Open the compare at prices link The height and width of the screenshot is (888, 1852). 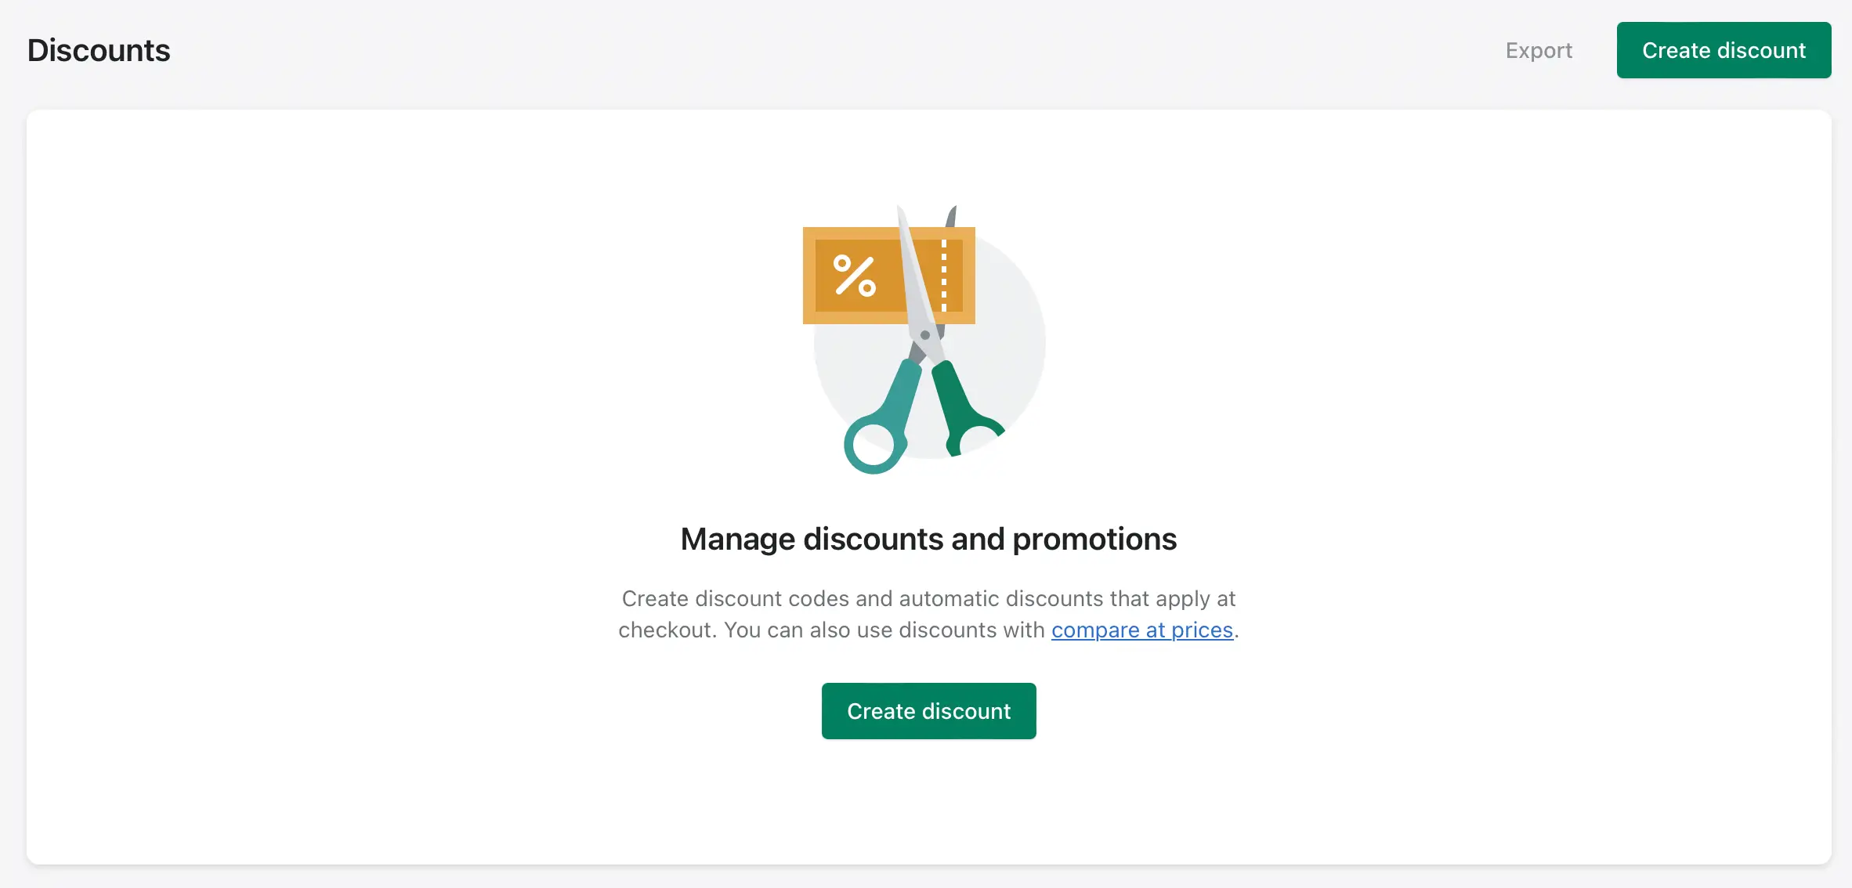coord(1141,630)
